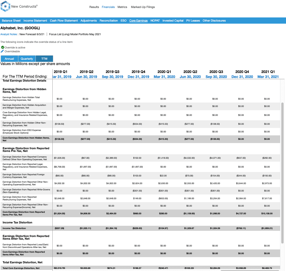This screenshot has height=271, width=286.
Task: Open the Invested Capital tab
Action: 173,21
